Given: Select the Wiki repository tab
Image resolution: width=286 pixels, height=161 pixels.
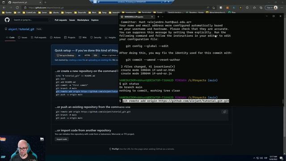Looking at the screenshot, I should point(83,38).
